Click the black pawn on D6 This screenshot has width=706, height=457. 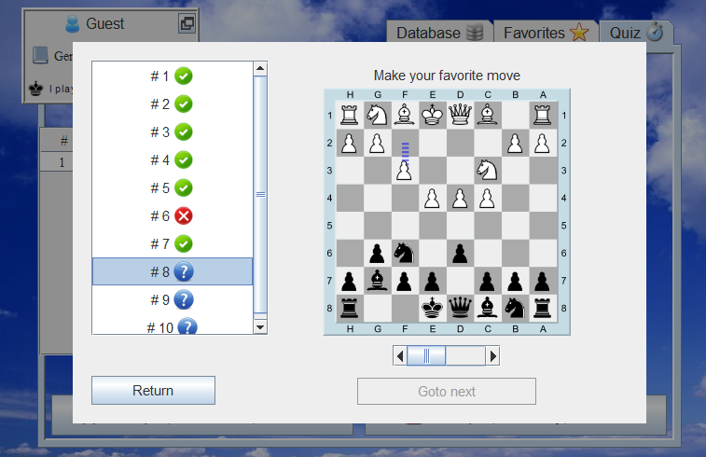[460, 253]
